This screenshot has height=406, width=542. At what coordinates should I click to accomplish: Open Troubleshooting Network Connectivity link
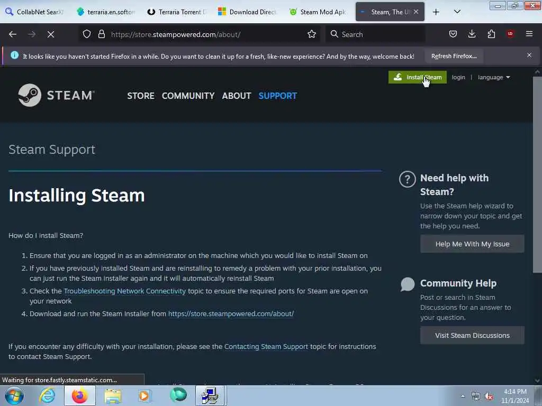125,291
